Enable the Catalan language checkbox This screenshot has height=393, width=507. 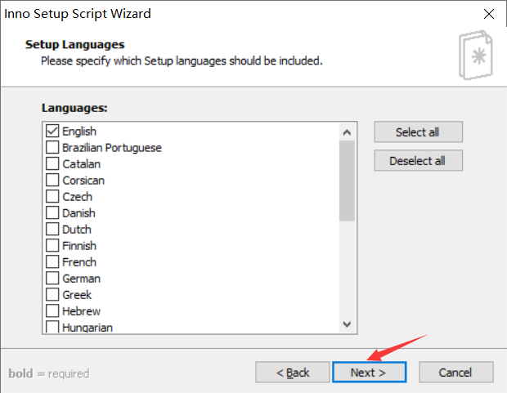(x=52, y=163)
